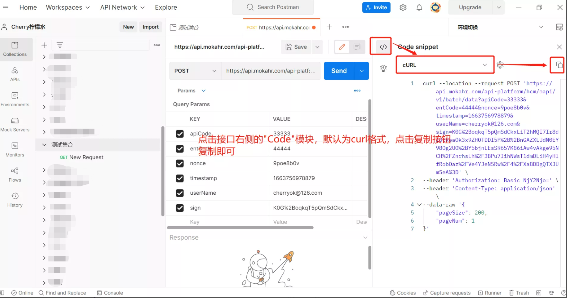567x298 pixels.
Task: Open Trash from the status bar
Action: coord(519,293)
